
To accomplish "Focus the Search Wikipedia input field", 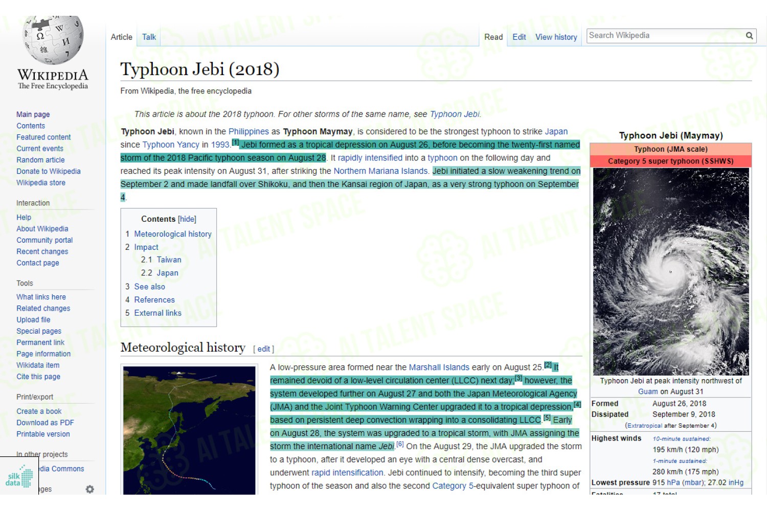I will pos(666,36).
